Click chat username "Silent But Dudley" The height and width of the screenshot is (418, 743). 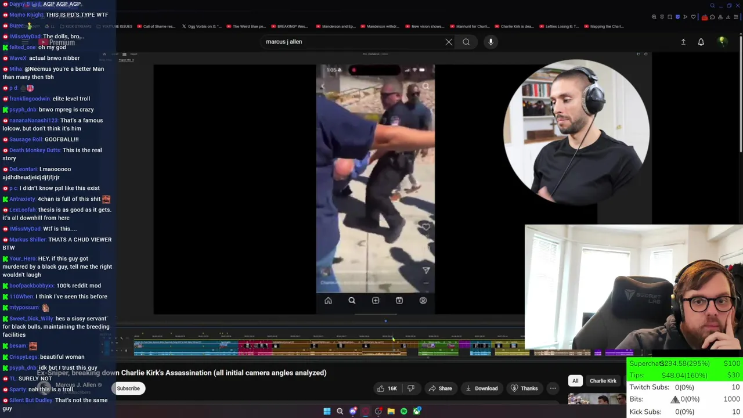pos(31,401)
